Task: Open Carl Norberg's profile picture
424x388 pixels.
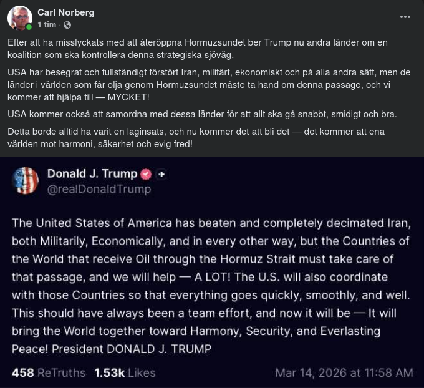Action: [20, 18]
